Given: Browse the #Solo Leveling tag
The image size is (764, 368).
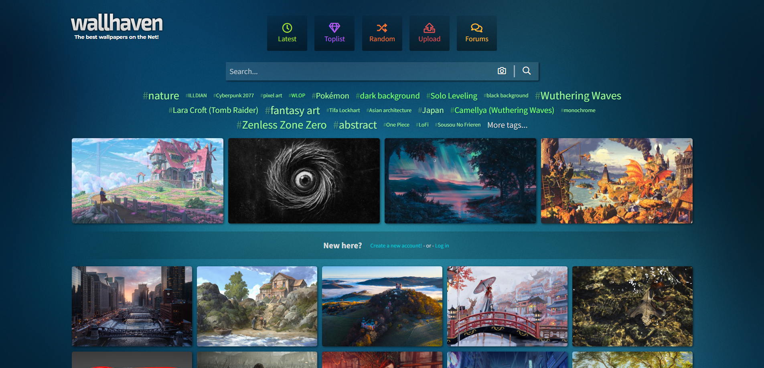Looking at the screenshot, I should [x=452, y=96].
